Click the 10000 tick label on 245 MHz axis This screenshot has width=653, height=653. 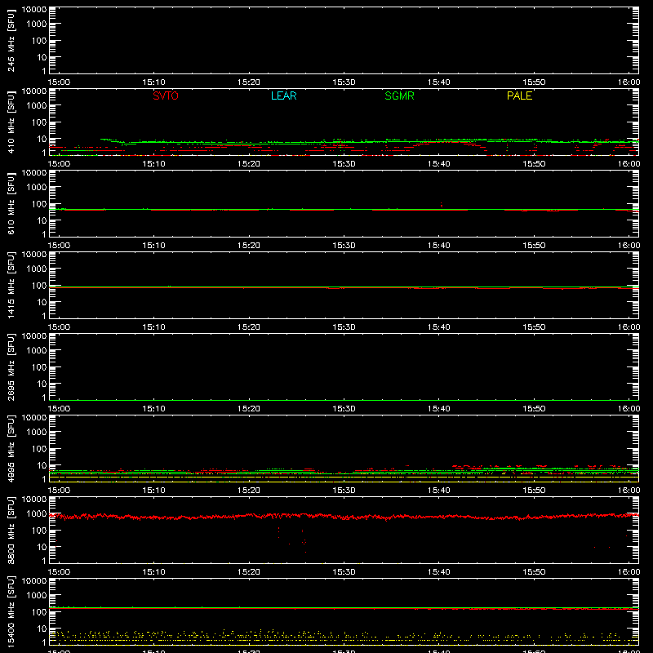[x=34, y=10]
